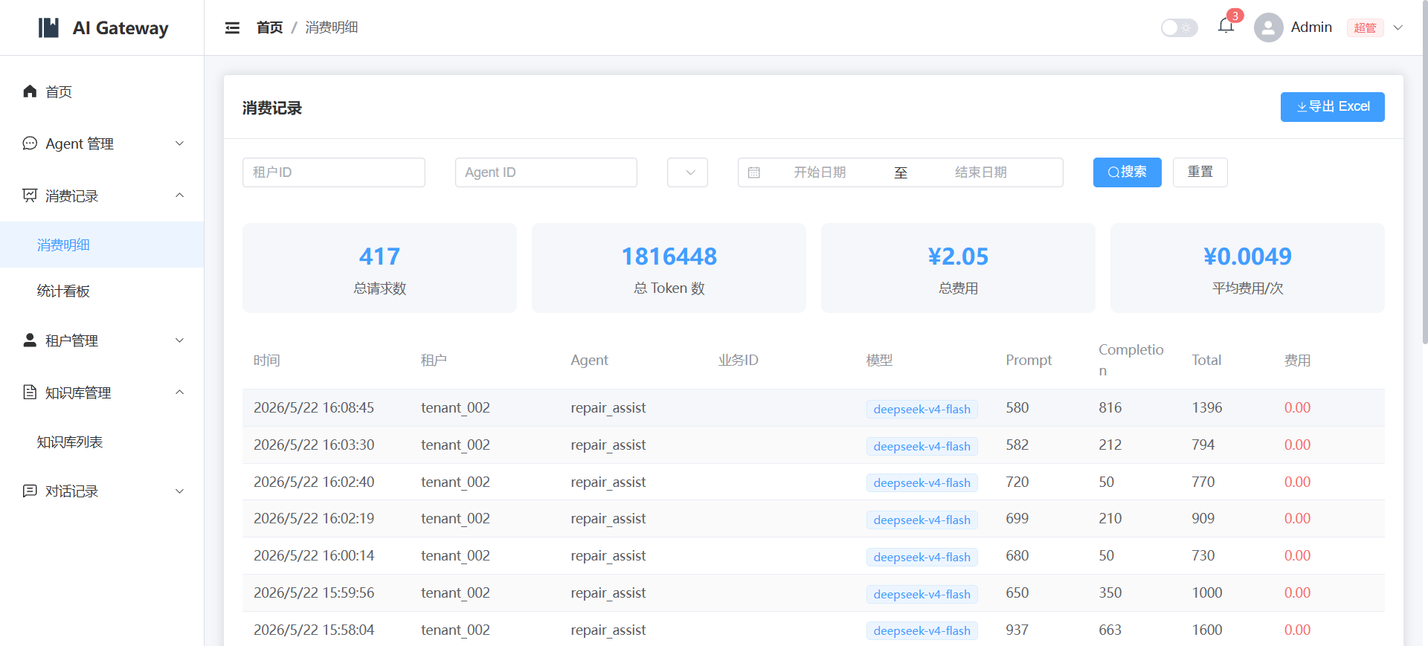Click the 搜索 search button

[x=1127, y=172]
